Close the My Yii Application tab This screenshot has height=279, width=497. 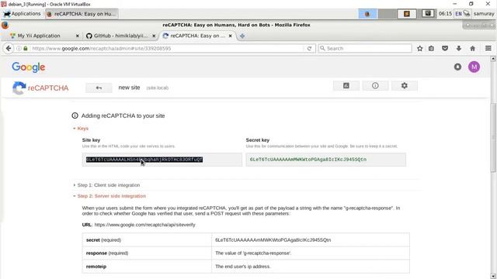pos(77,36)
